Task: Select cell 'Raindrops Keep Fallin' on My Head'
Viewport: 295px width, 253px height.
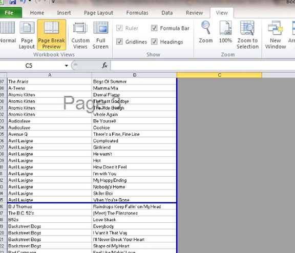Action: (x=134, y=206)
